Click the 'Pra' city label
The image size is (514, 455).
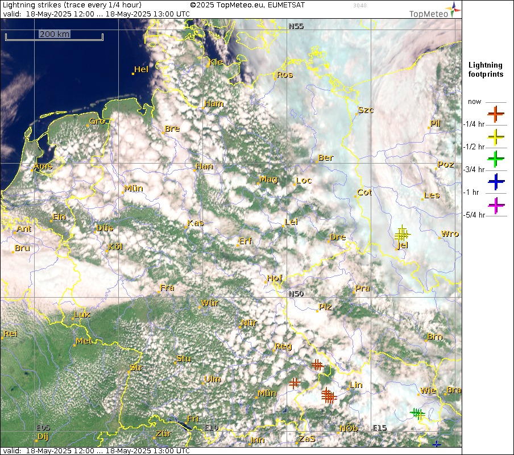tap(363, 289)
